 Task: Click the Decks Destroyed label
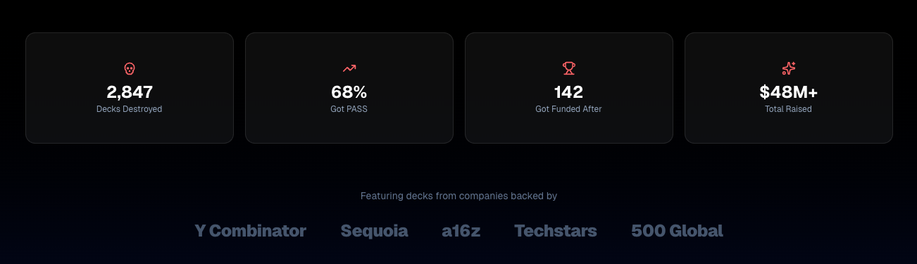coord(130,109)
